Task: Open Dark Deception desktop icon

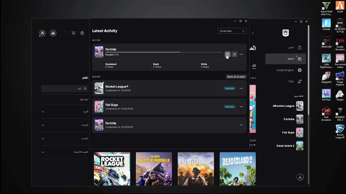Action: (326, 114)
